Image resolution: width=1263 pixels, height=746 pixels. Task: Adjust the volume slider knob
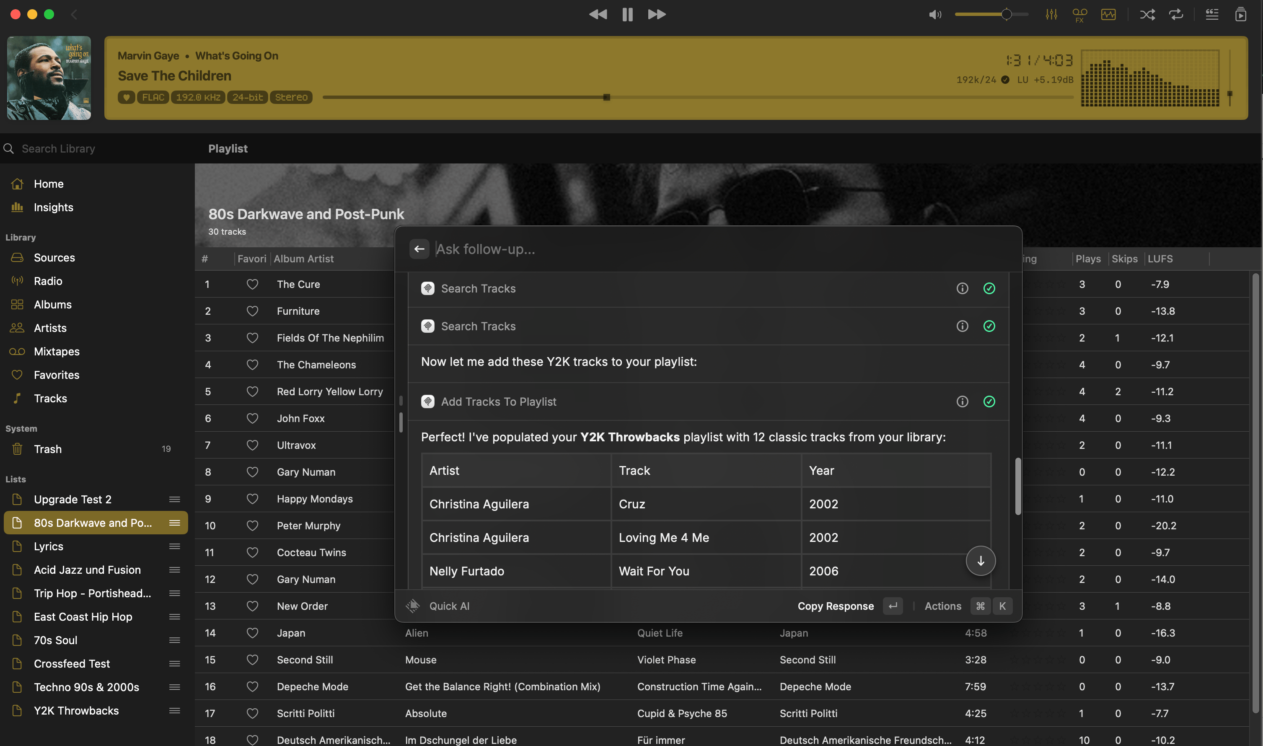pyautogui.click(x=1006, y=15)
